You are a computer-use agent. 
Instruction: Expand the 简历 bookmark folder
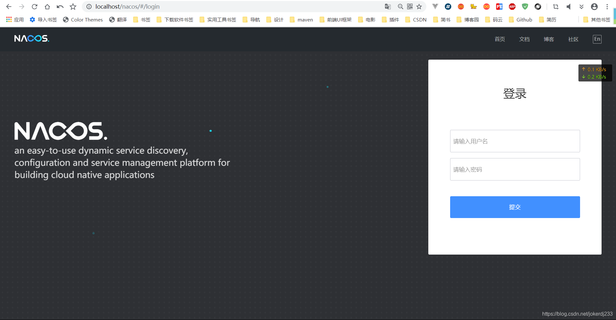click(x=548, y=20)
